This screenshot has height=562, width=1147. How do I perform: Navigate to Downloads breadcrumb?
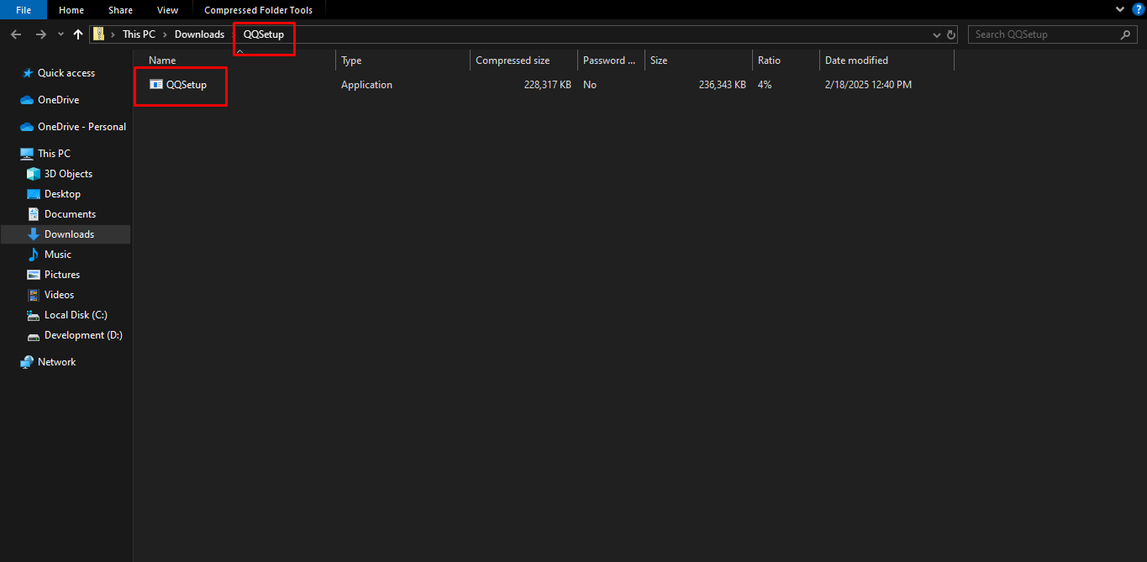coord(199,34)
